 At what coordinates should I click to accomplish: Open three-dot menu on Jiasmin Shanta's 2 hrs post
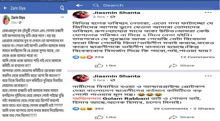click(208, 13)
